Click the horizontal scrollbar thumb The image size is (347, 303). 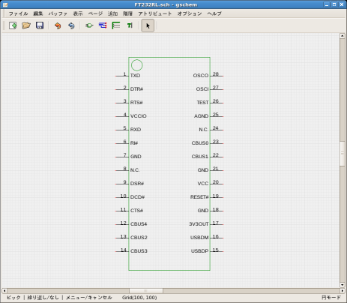(146, 291)
